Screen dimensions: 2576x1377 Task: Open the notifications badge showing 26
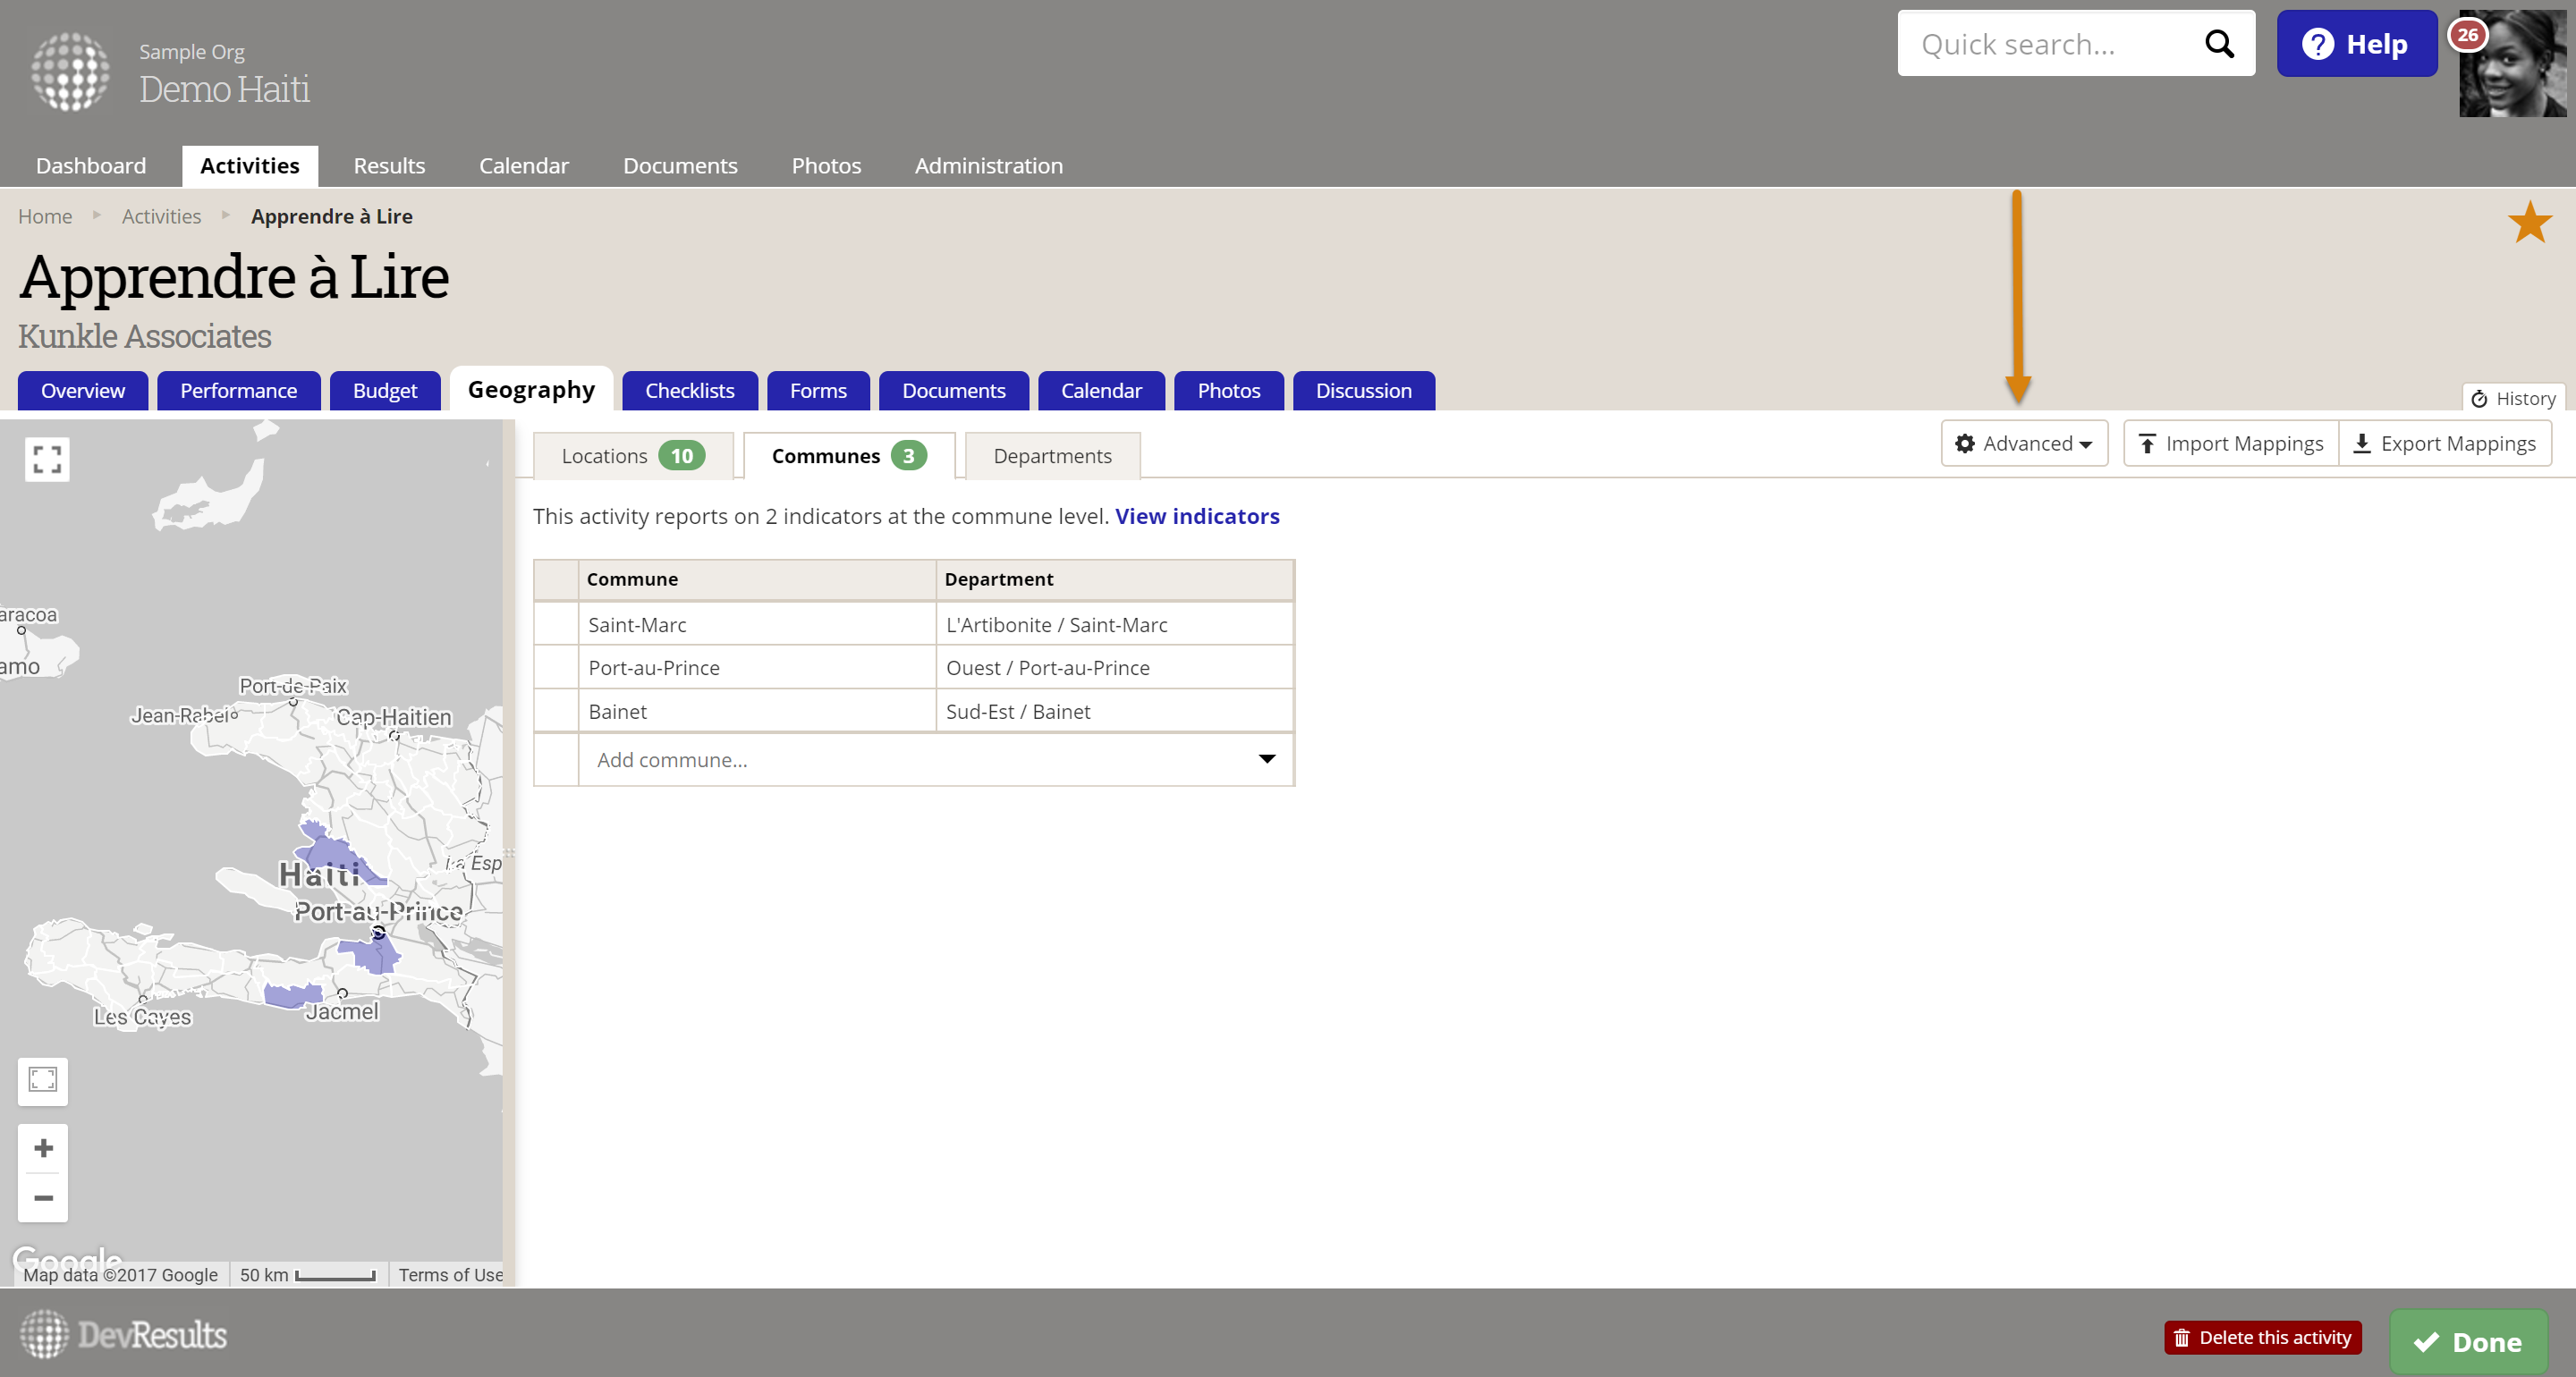(2467, 35)
